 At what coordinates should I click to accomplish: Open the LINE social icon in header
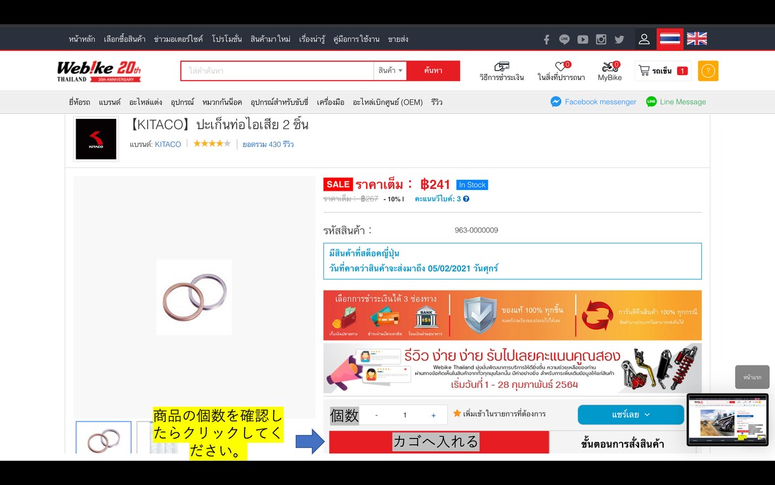tap(564, 39)
